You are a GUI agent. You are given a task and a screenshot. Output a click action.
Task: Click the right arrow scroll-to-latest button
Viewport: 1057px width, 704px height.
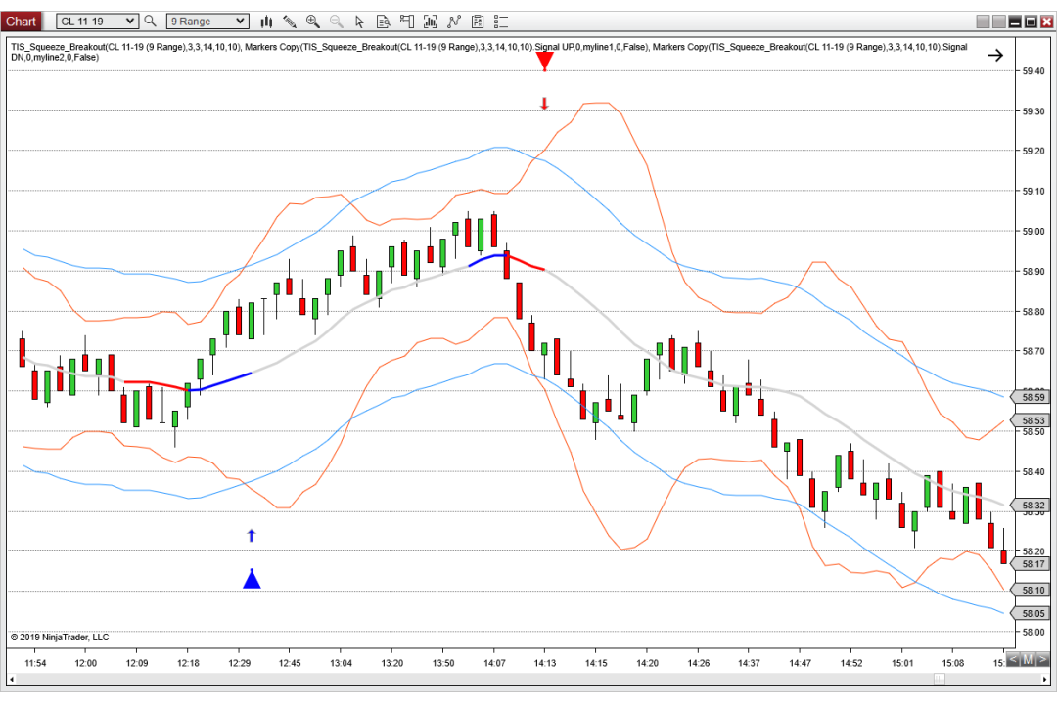(x=995, y=55)
